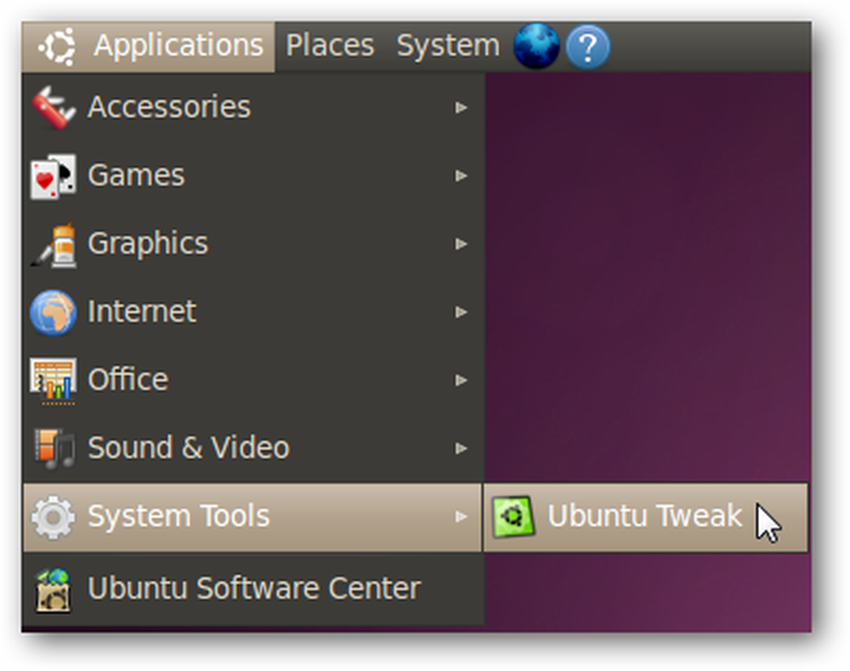Viewport: 850px width, 671px height.
Task: Launch Ubuntu Tweak from the submenu
Action: [645, 517]
